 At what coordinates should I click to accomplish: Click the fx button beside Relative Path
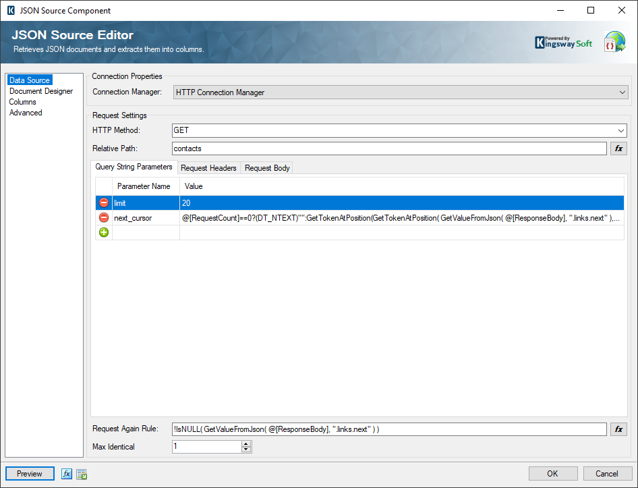618,148
